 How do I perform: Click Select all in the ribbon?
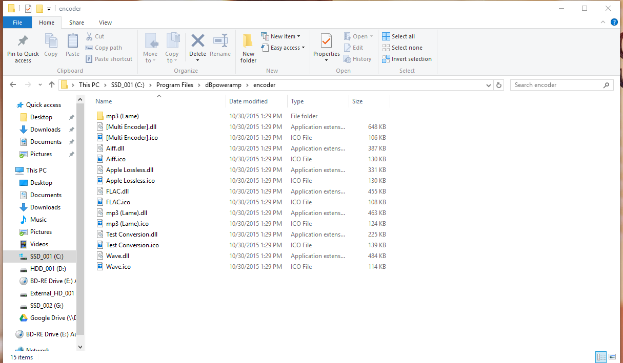point(398,36)
